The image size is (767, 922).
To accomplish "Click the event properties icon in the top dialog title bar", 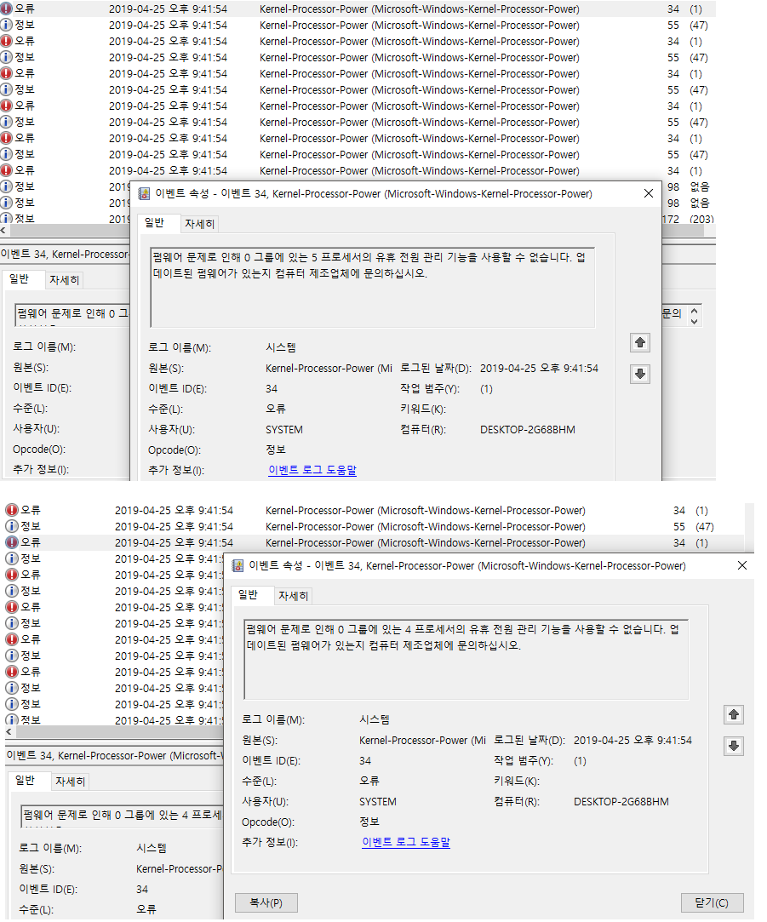I will [x=143, y=193].
